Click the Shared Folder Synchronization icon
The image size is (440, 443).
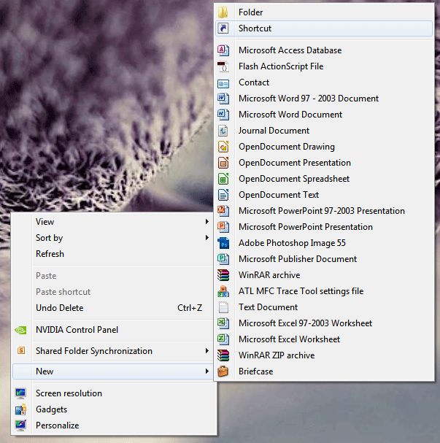coord(21,351)
